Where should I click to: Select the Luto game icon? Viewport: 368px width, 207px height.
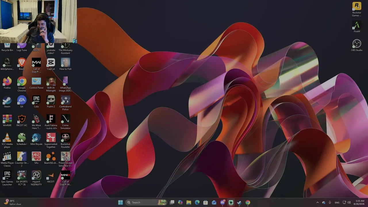point(36,101)
